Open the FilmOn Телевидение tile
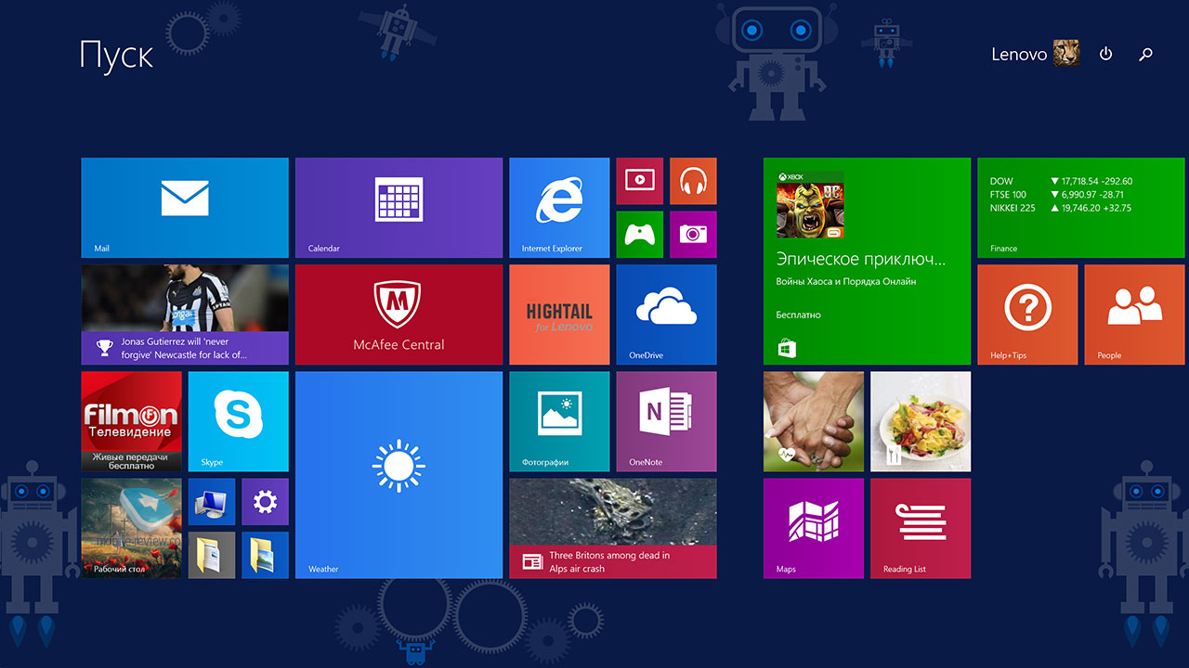This screenshot has width=1189, height=668. [132, 421]
